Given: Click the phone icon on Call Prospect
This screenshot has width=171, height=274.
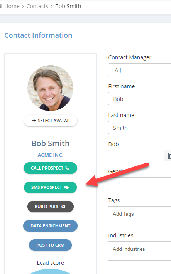Looking at the screenshot, I should [x=67, y=168].
